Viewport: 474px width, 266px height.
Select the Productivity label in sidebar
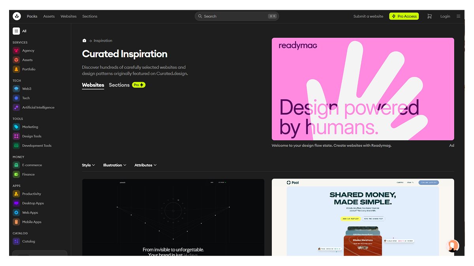pyautogui.click(x=32, y=194)
